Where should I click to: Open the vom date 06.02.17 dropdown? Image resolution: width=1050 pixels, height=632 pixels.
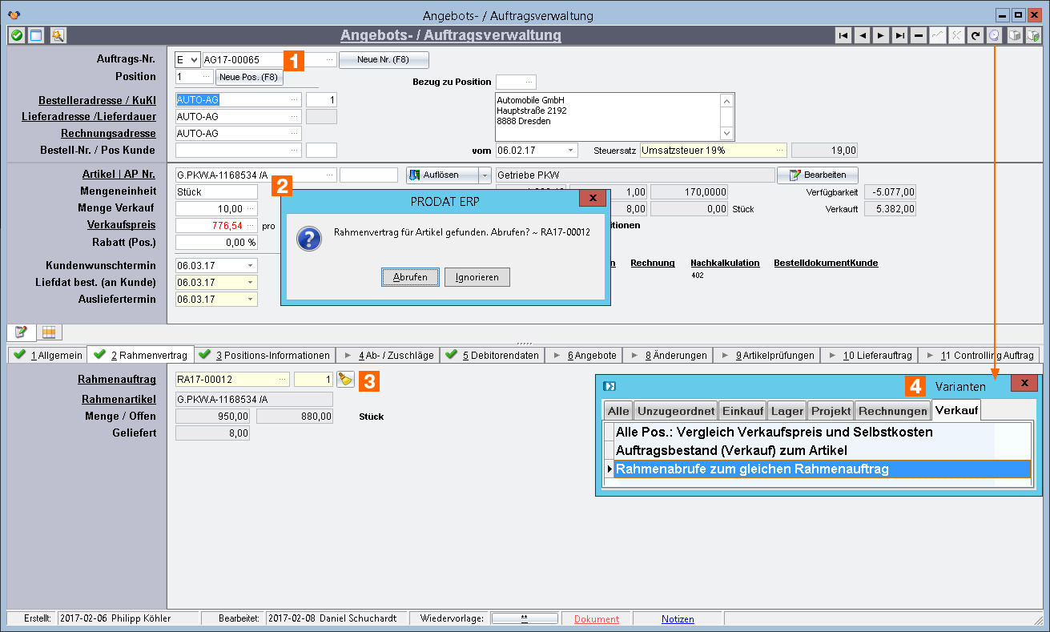(x=571, y=150)
